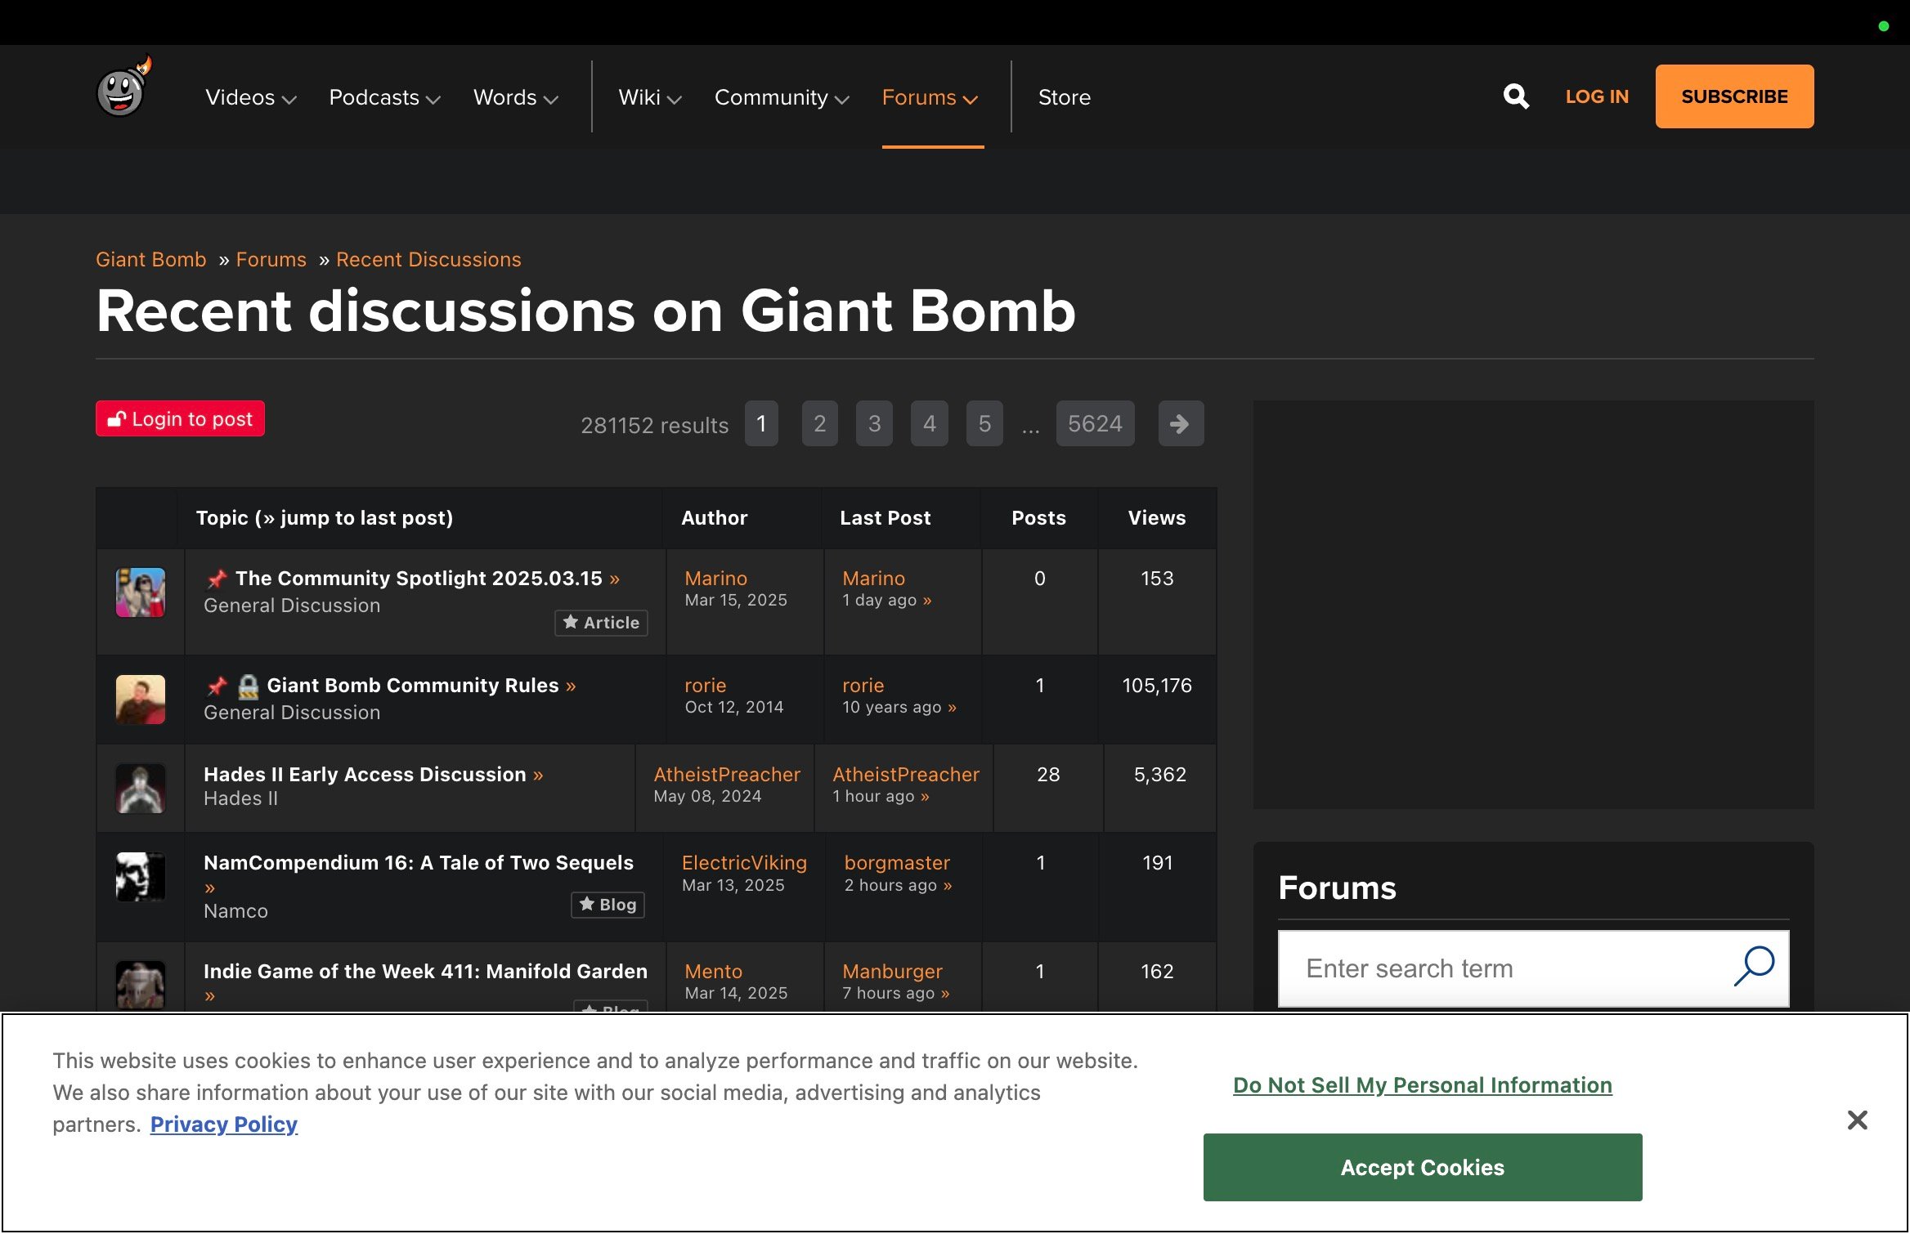Go to page 2 of results

tap(819, 423)
